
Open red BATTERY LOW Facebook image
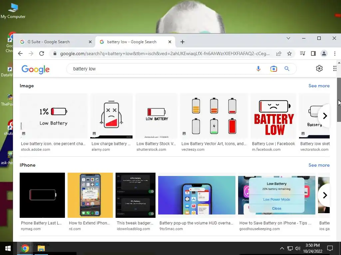point(273,116)
